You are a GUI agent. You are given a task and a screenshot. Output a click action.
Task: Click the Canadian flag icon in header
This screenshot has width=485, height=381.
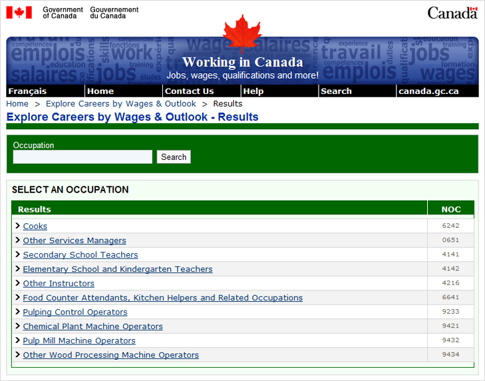(x=19, y=13)
